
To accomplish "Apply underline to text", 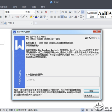I will point(12,16).
